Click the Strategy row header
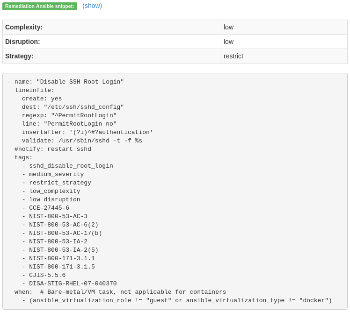 coord(19,56)
